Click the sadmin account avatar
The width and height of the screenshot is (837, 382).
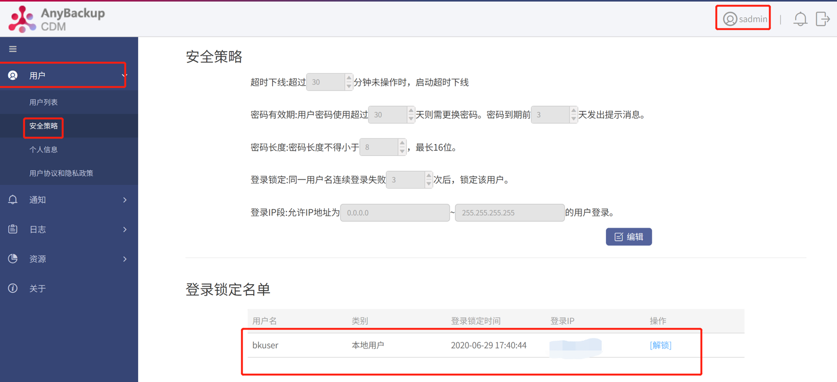tap(730, 18)
